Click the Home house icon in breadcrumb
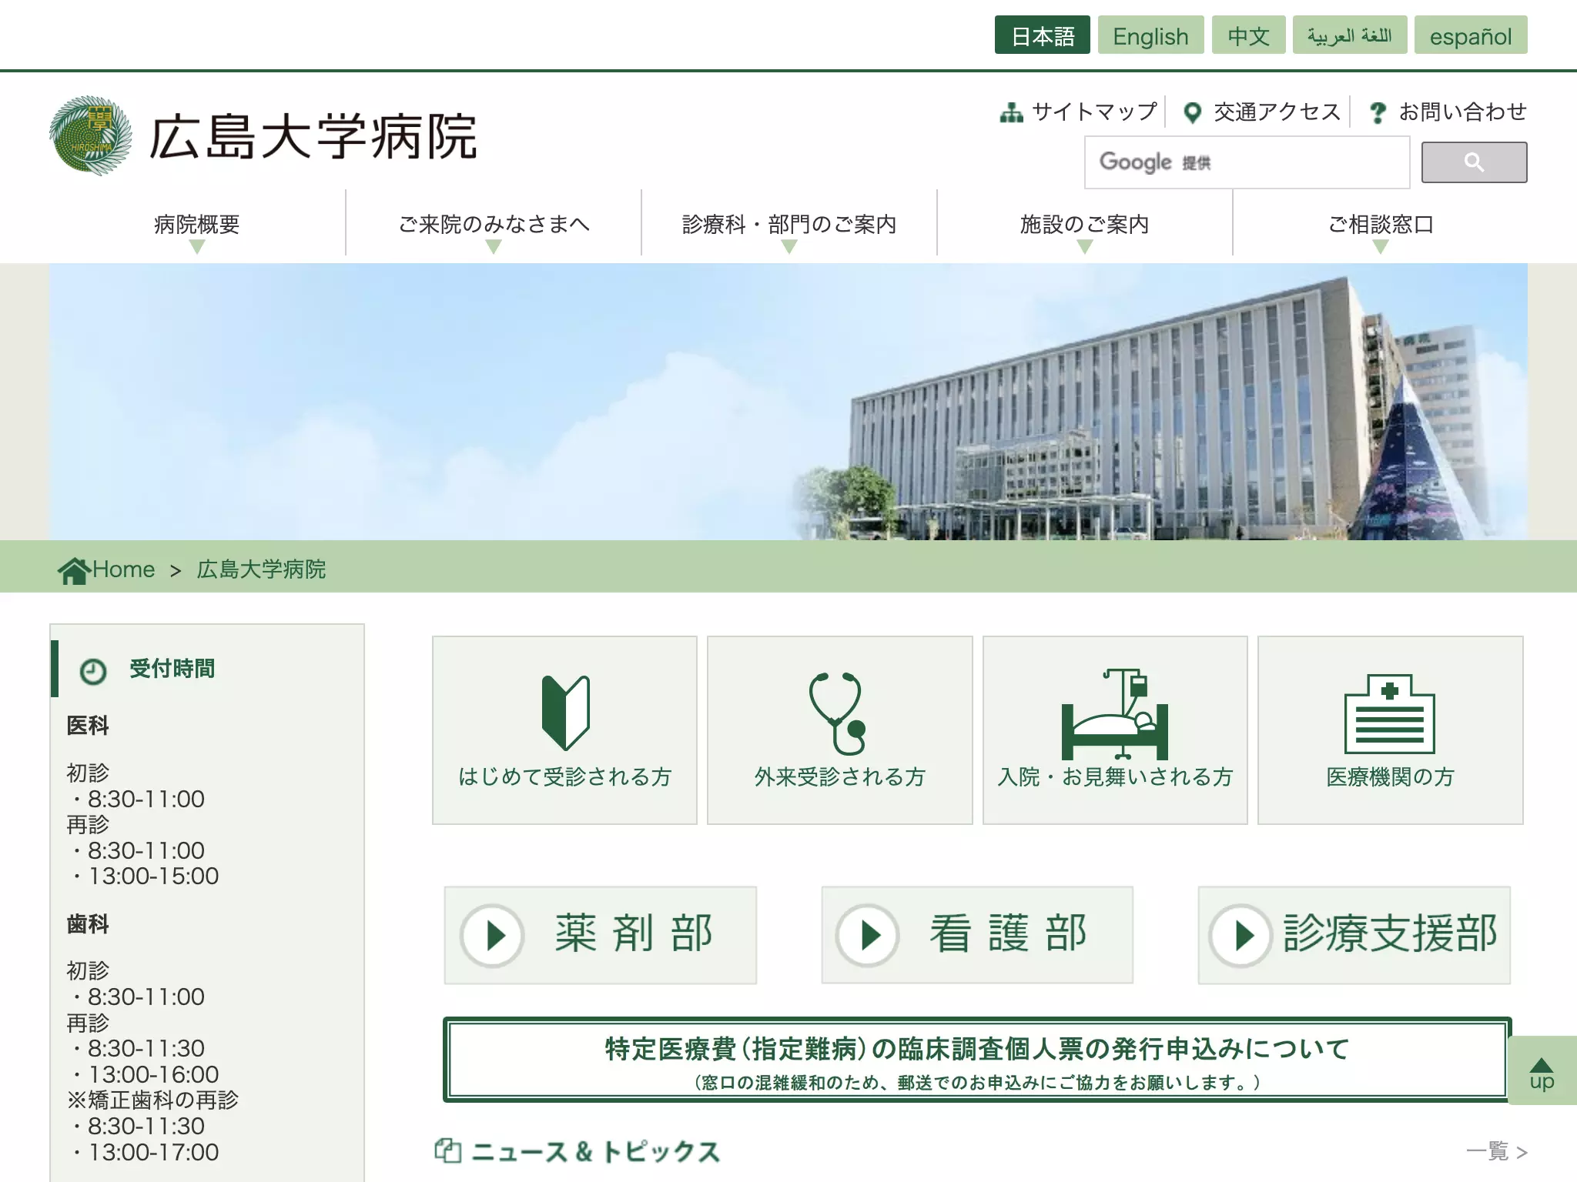 pyautogui.click(x=74, y=570)
